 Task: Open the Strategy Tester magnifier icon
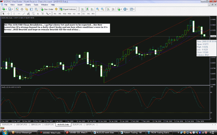[36, 9]
